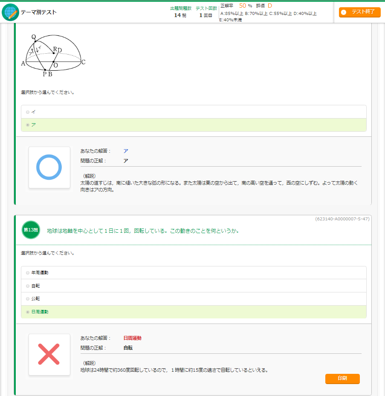Image resolution: width=385 pixels, height=396 pixels.
Task: Click the テスト回数 counter in header
Action: click(x=206, y=12)
